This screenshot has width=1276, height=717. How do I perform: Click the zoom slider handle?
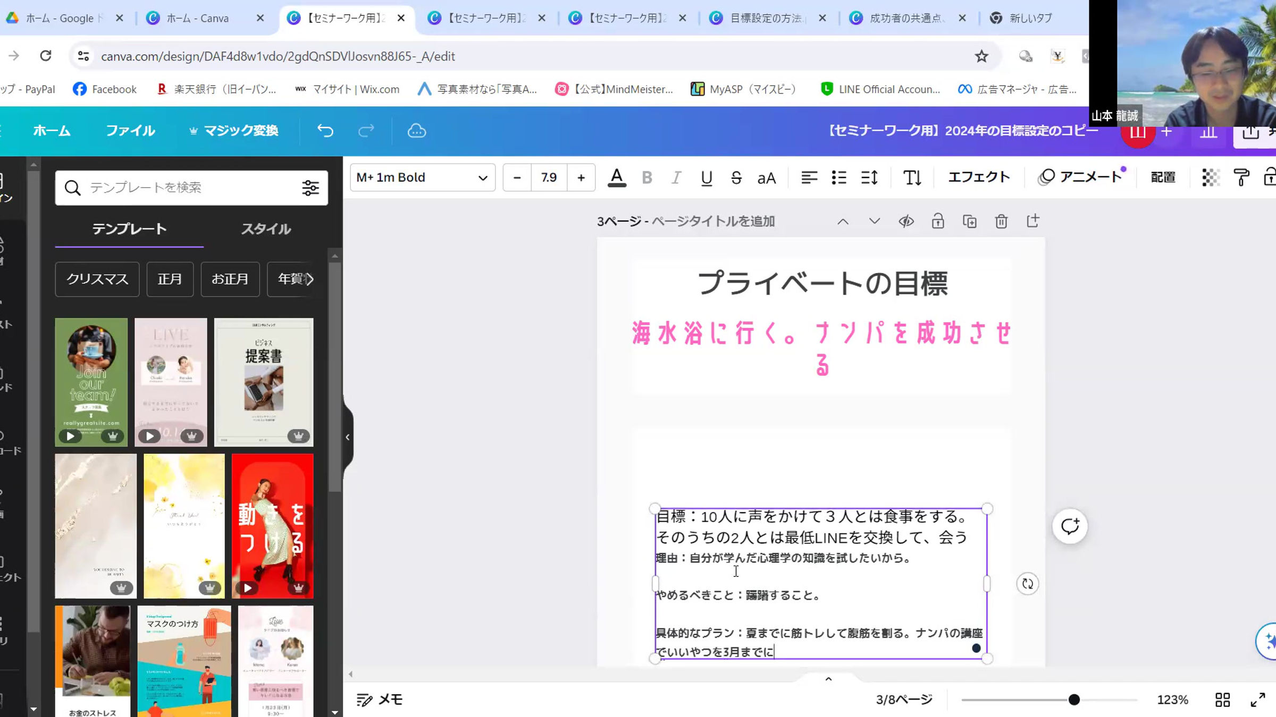click(x=1074, y=700)
